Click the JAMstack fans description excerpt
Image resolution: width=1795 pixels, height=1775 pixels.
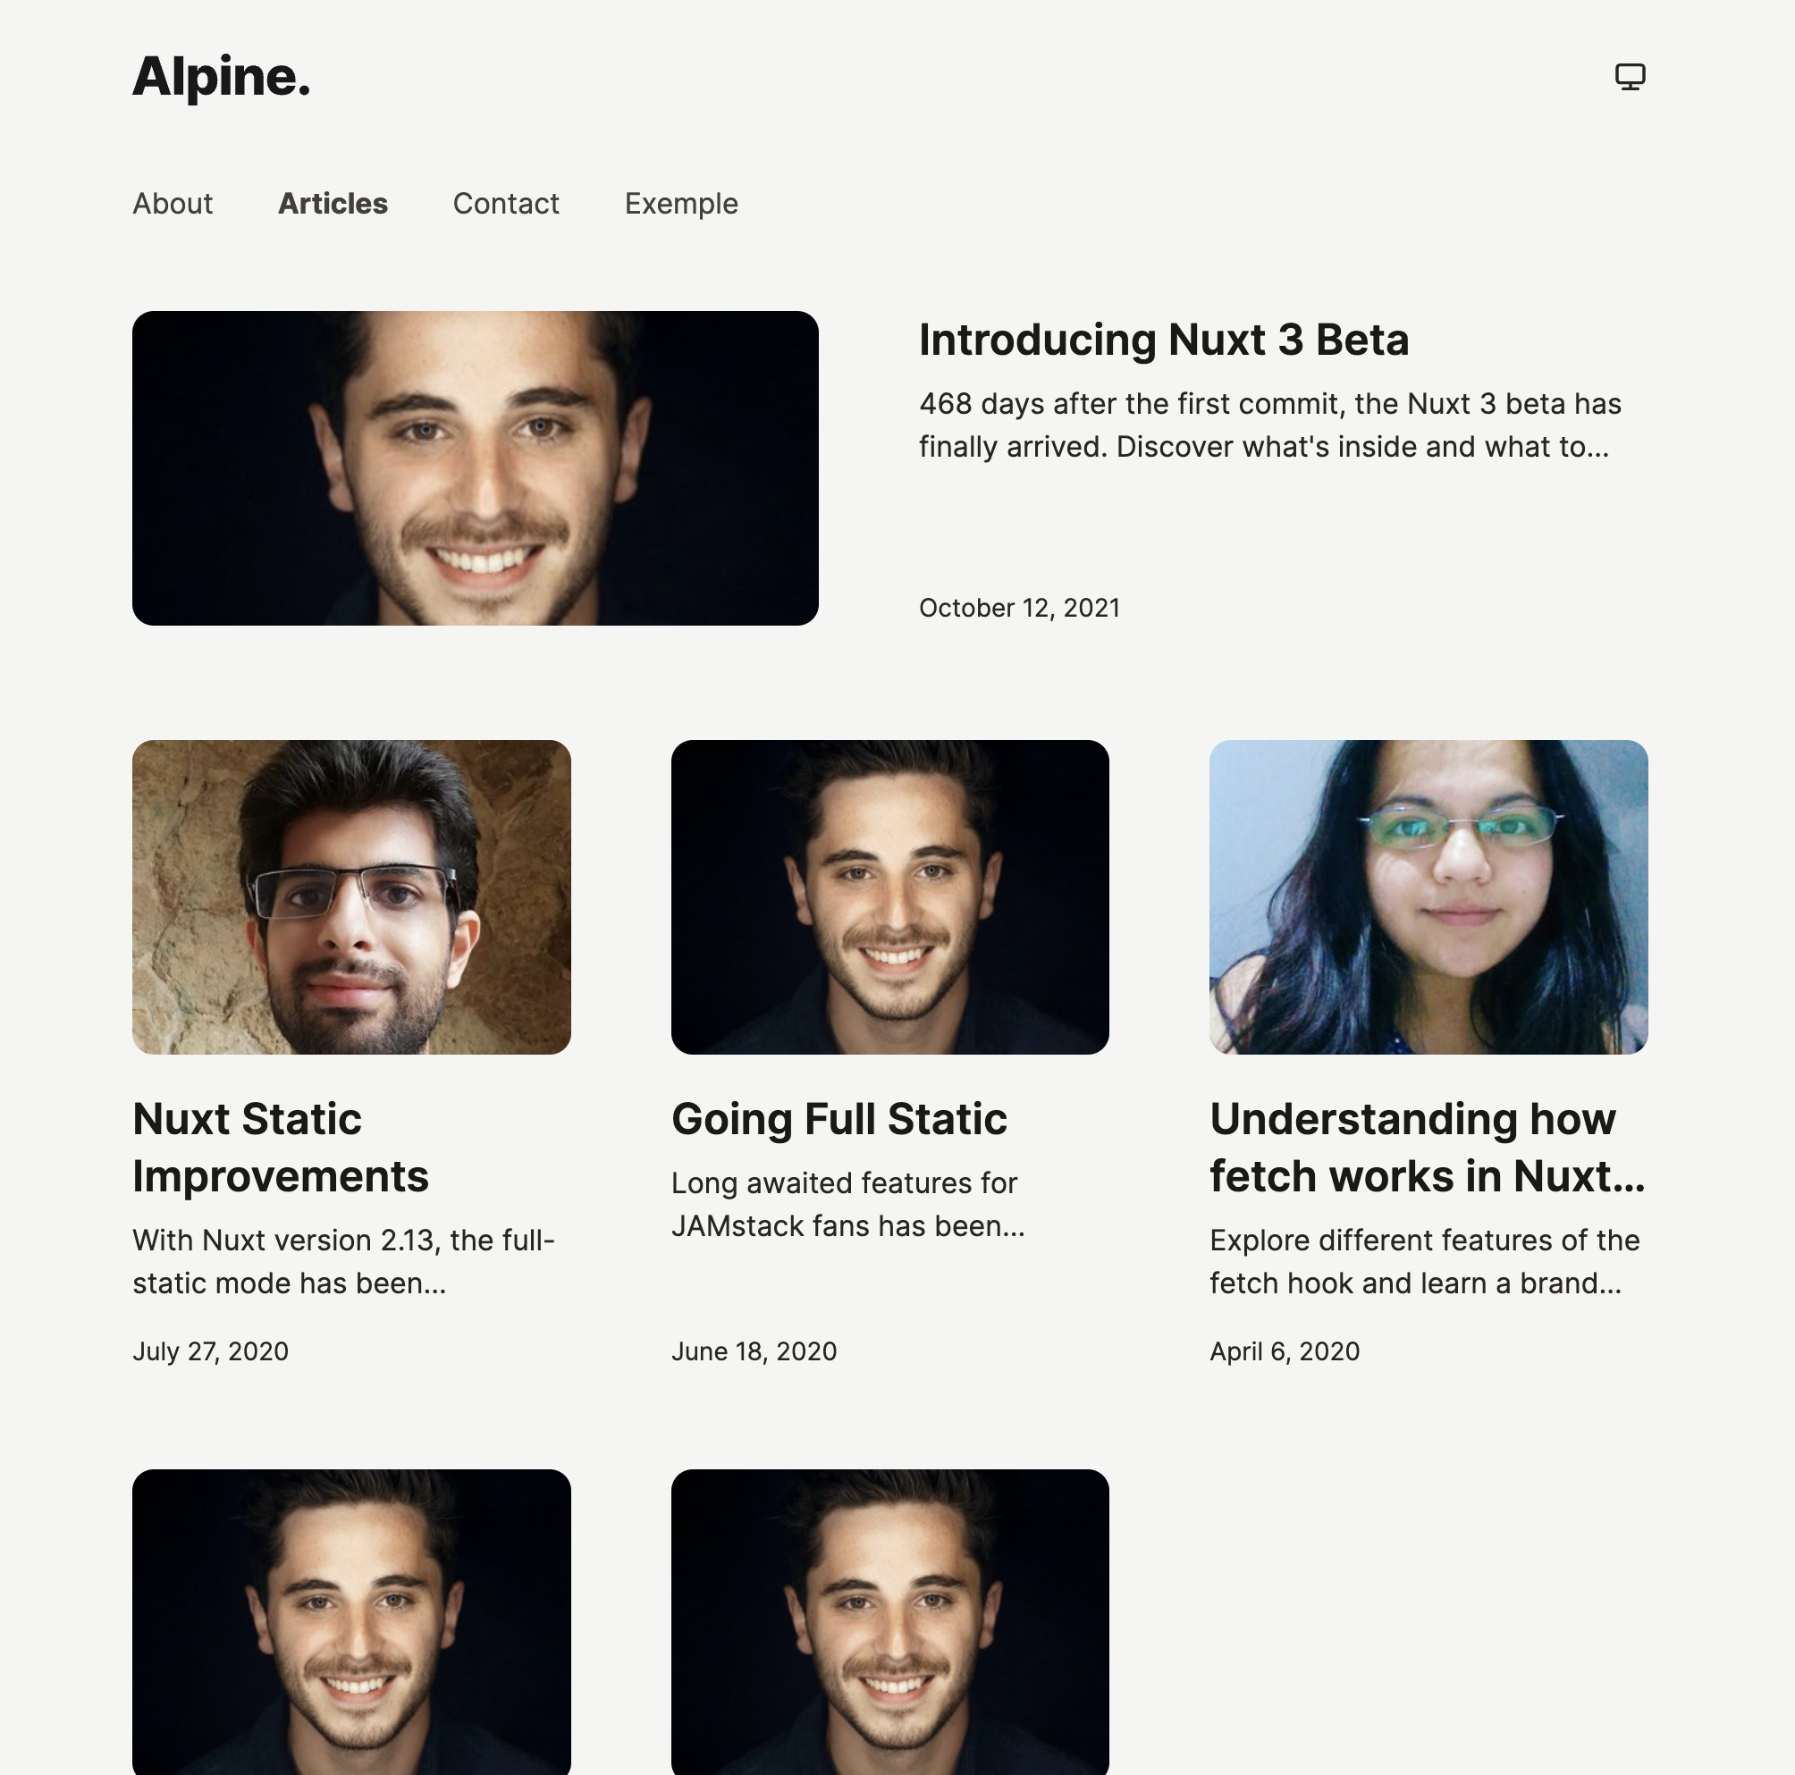tap(847, 1205)
